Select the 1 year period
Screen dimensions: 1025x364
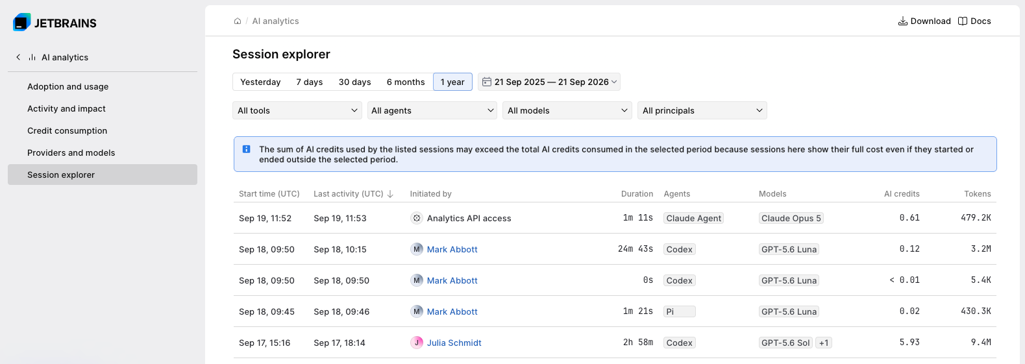(452, 82)
